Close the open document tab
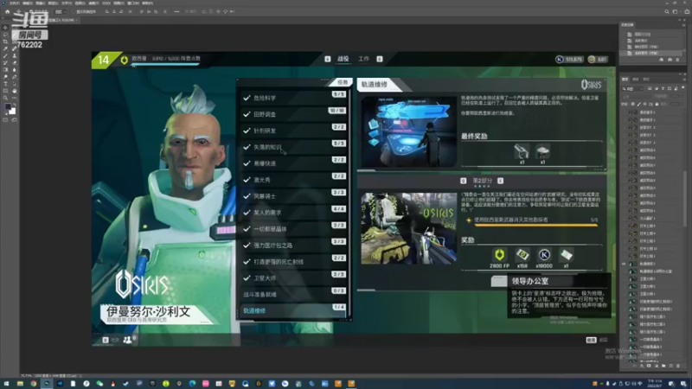Viewport: 692px width, 389px height. click(78, 20)
